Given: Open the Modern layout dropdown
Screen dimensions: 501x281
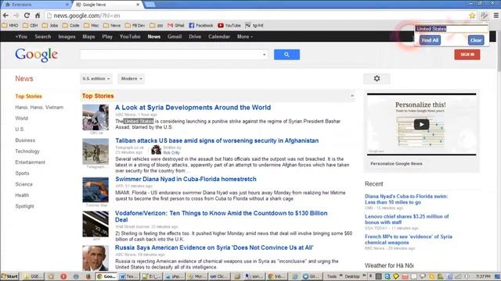Looking at the screenshot, I should [132, 78].
